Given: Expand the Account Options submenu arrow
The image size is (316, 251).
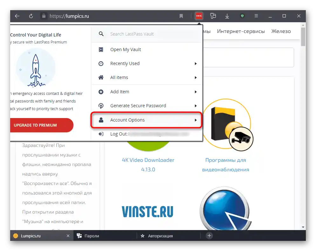Looking at the screenshot, I should click(196, 120).
